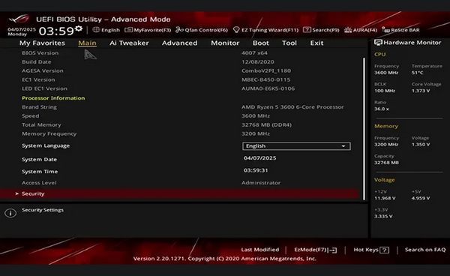Click EC1 Version MBEC-B450-0115 value
The image size is (450, 276).
(265, 79)
